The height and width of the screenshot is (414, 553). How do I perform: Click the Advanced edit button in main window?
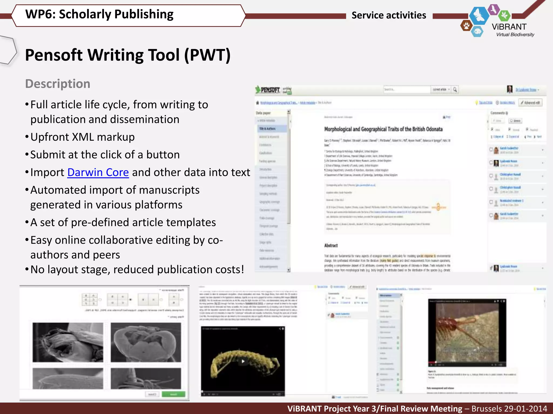[x=531, y=103]
